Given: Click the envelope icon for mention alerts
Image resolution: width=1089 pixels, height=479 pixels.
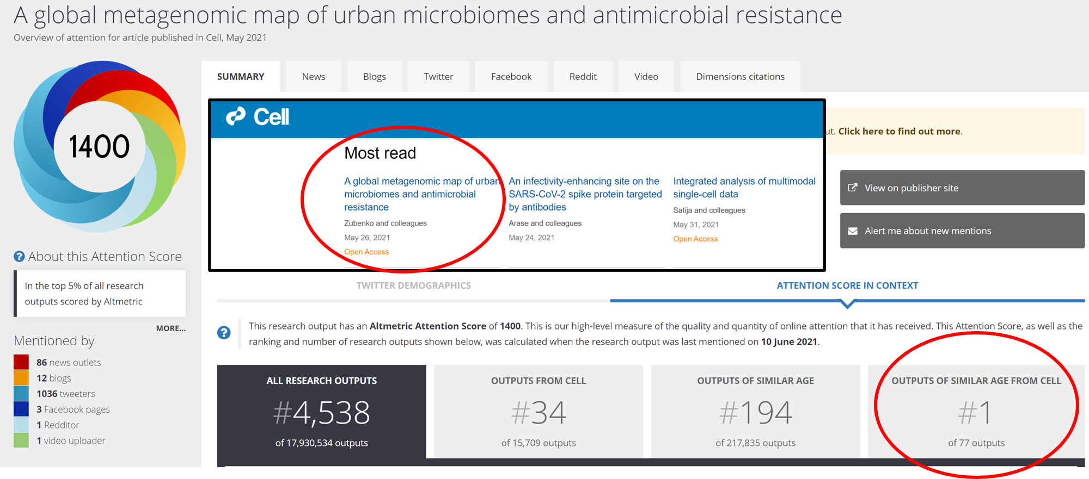Looking at the screenshot, I should tap(853, 231).
